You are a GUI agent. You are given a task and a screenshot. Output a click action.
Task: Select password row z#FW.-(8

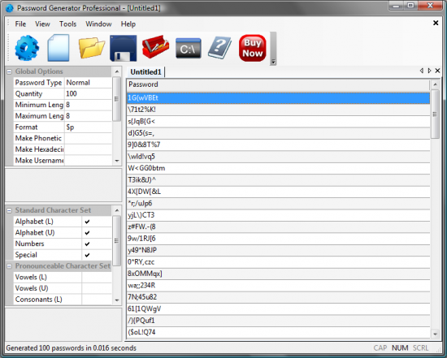pyautogui.click(x=278, y=226)
